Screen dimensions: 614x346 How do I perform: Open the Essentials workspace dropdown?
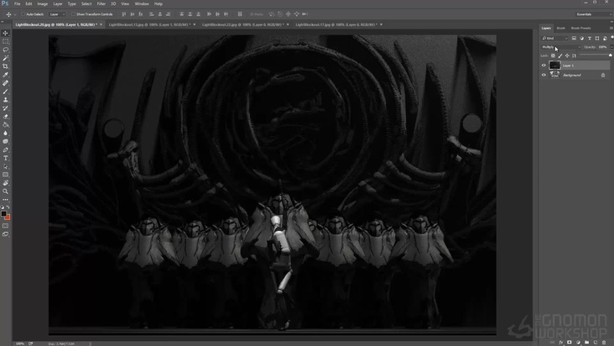[594, 14]
